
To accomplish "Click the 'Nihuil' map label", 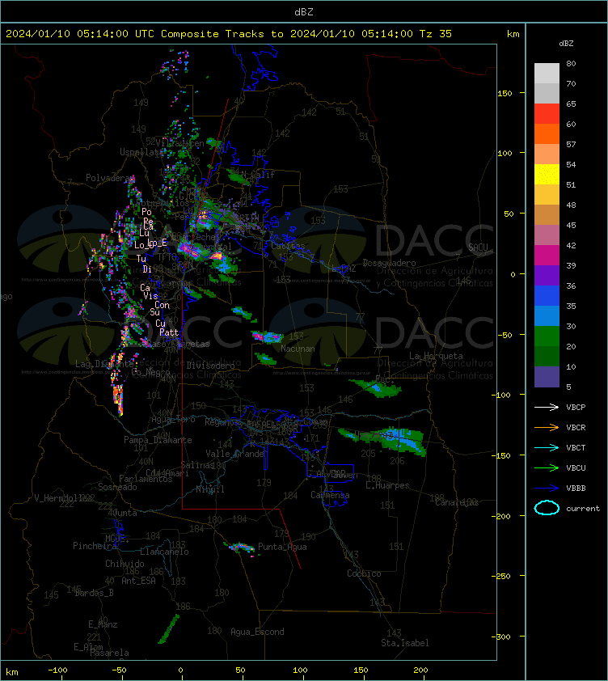I will pos(210,489).
